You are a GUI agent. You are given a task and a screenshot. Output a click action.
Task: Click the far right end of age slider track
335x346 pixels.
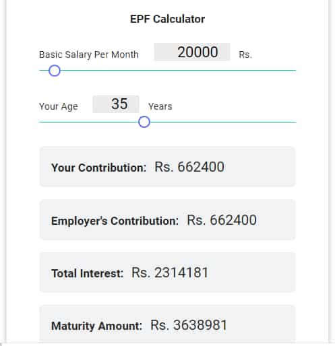click(x=295, y=122)
